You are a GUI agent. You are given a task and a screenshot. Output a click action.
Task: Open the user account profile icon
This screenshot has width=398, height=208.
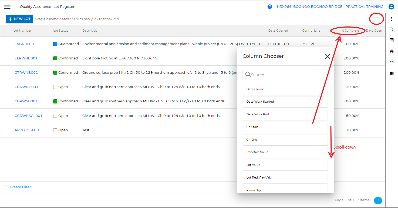coord(391,7)
